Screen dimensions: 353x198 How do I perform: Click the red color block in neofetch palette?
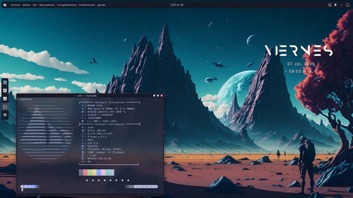(x=85, y=172)
